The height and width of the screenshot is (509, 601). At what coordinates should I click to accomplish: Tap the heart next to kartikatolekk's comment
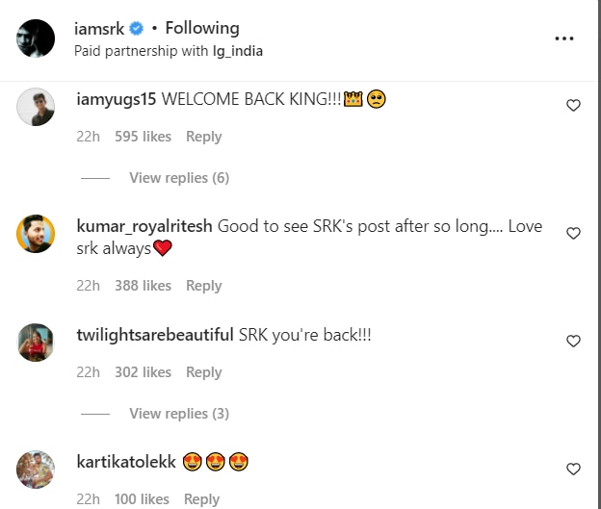[x=573, y=469]
